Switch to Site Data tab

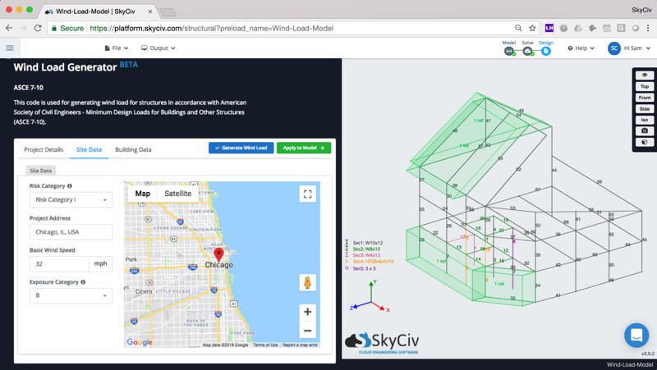(89, 149)
